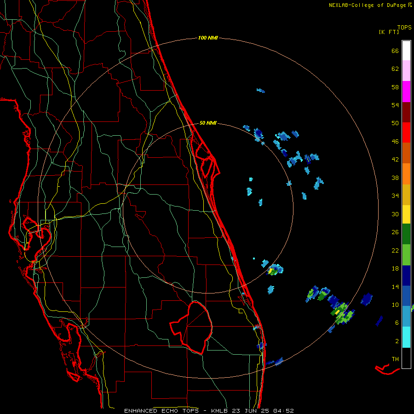Click the light blue 6 kft legend swatch
Screen dimensions: 414x414
(406, 316)
